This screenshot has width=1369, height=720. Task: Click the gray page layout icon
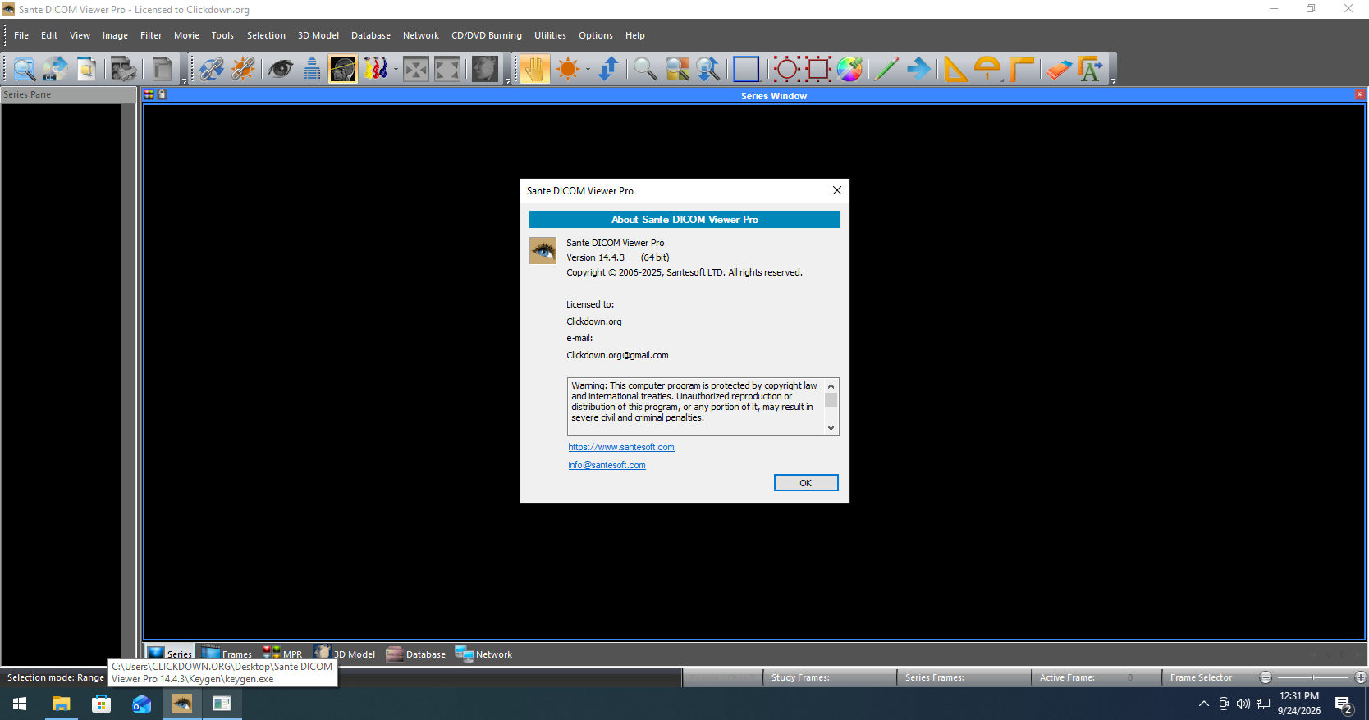coord(163,69)
